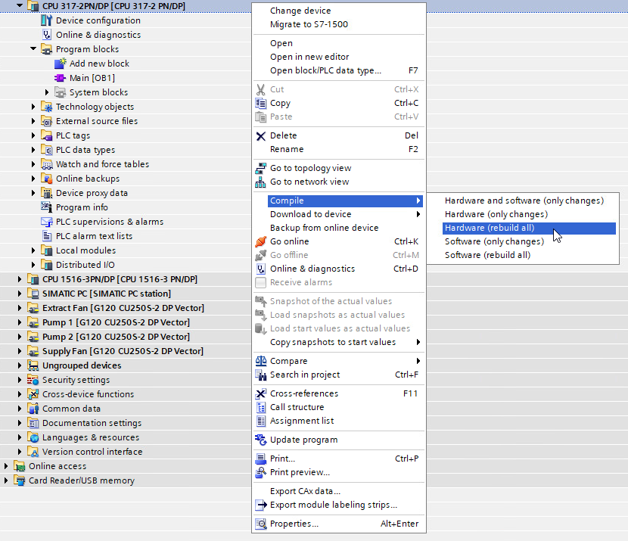Select the Device proxy data tree item
This screenshot has height=541, width=628.
(92, 193)
